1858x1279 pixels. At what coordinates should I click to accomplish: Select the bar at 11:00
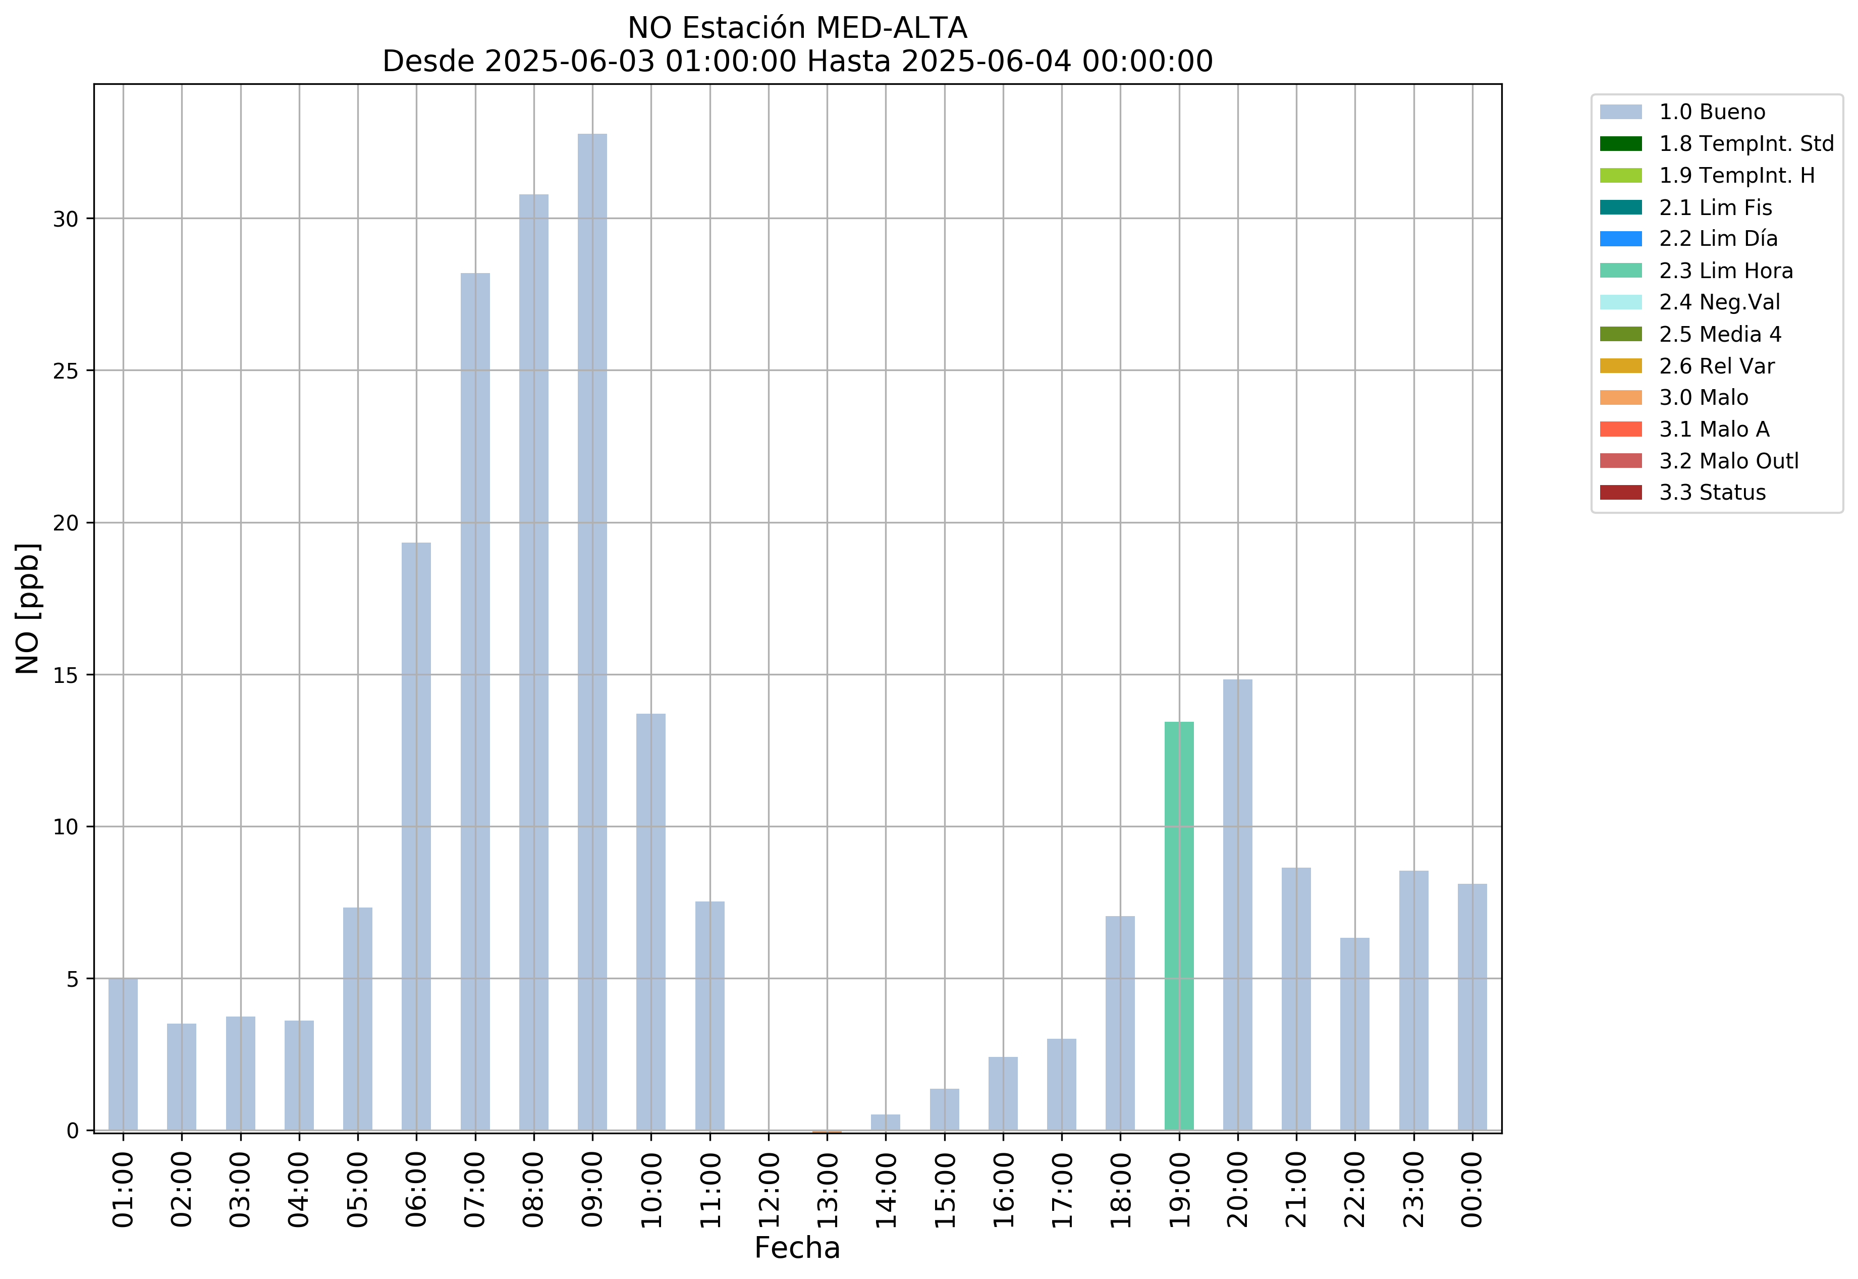click(709, 1016)
